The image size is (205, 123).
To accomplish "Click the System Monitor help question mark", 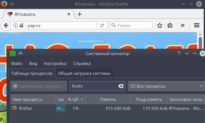I will coord(179,53).
